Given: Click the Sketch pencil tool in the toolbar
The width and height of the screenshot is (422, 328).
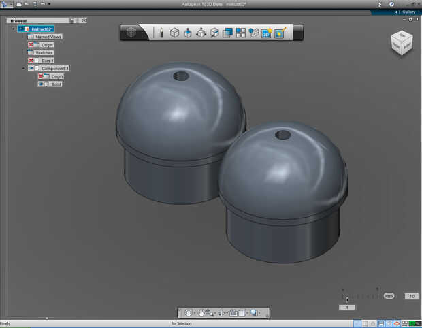Looking at the screenshot, I should 161,33.
